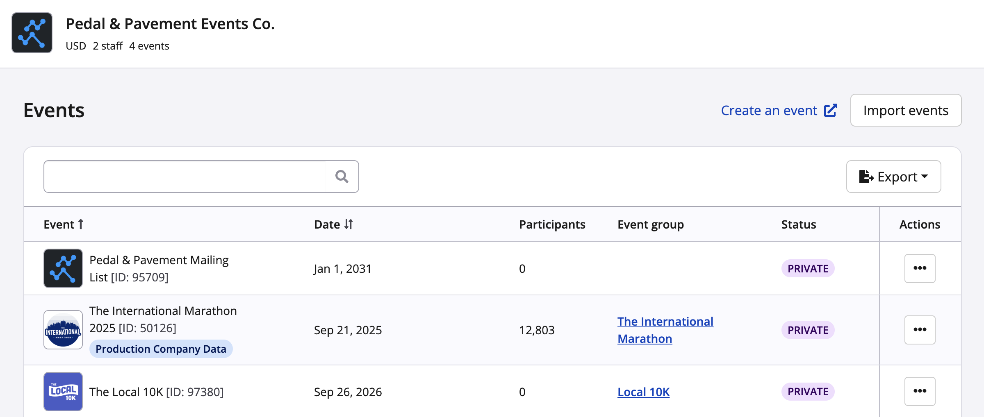The height and width of the screenshot is (417, 984).
Task: Open actions menu for The Local 10K
Action: pyautogui.click(x=920, y=392)
